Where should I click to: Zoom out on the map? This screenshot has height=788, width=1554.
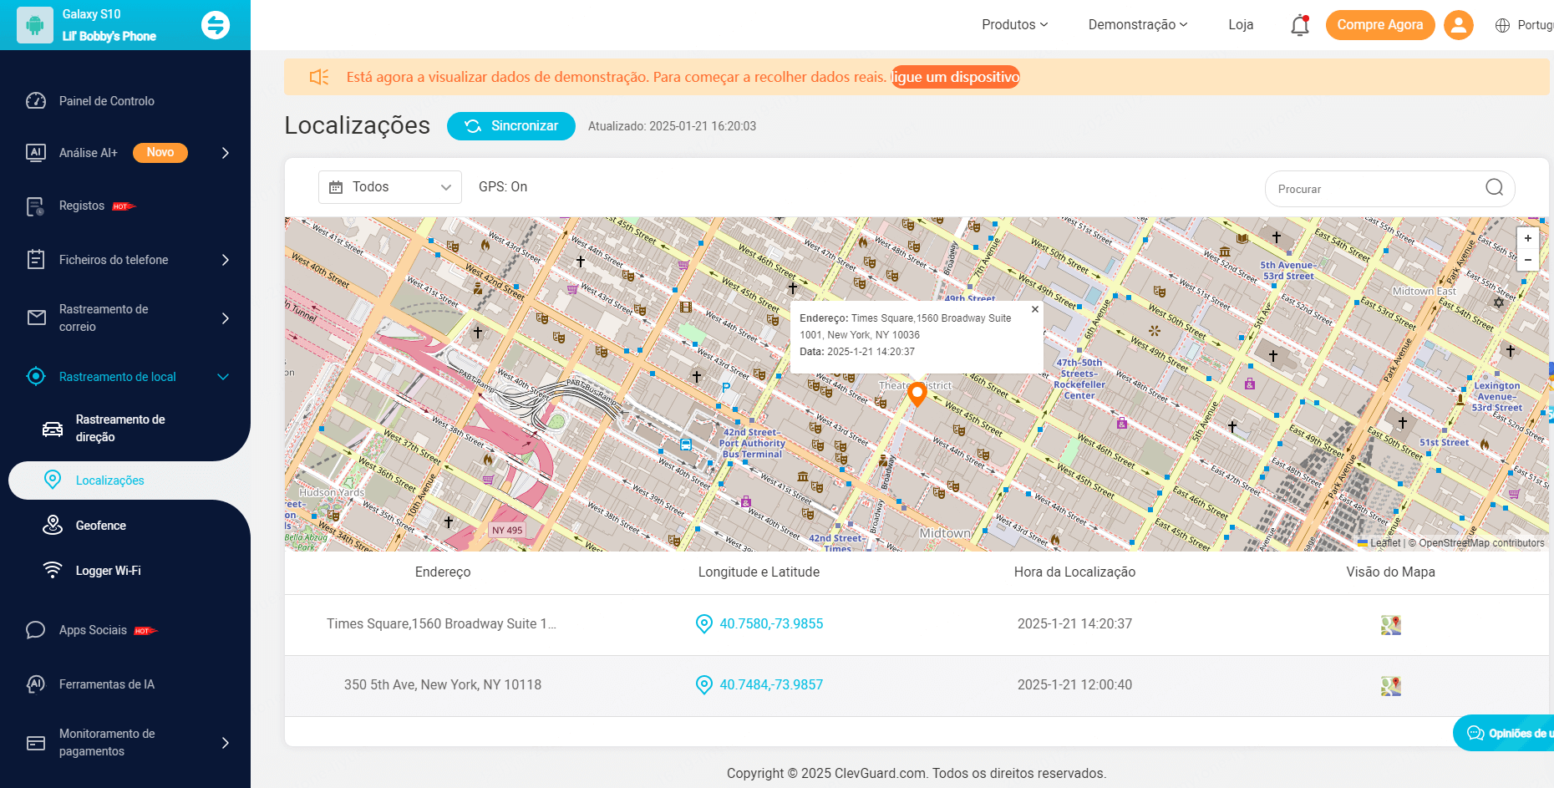pos(1528,260)
